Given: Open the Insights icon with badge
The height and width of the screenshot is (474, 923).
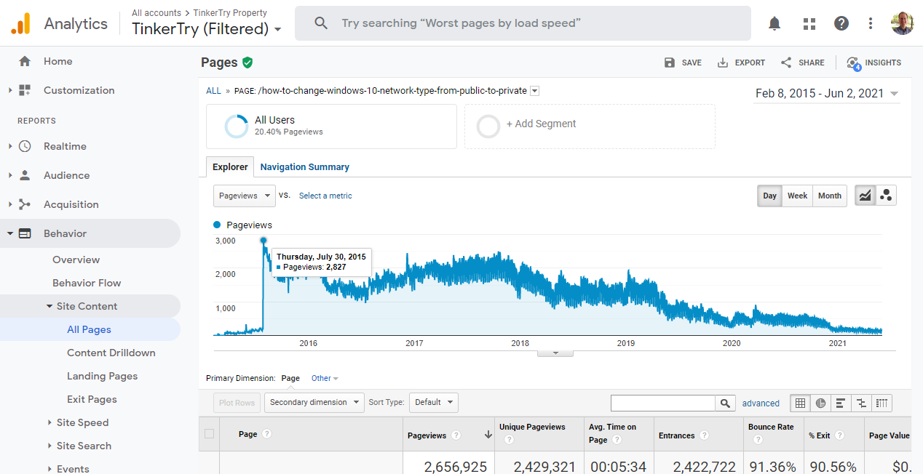Looking at the screenshot, I should tap(853, 63).
